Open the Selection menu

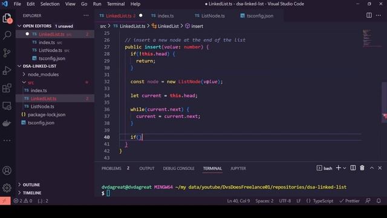pyautogui.click(x=50, y=4)
